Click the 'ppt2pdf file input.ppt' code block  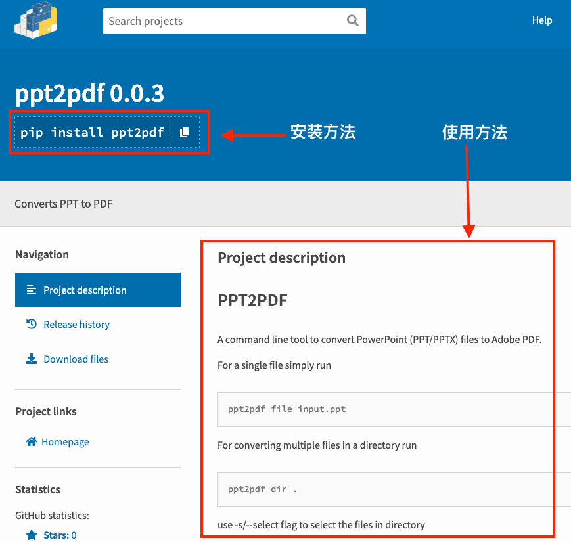coord(286,409)
